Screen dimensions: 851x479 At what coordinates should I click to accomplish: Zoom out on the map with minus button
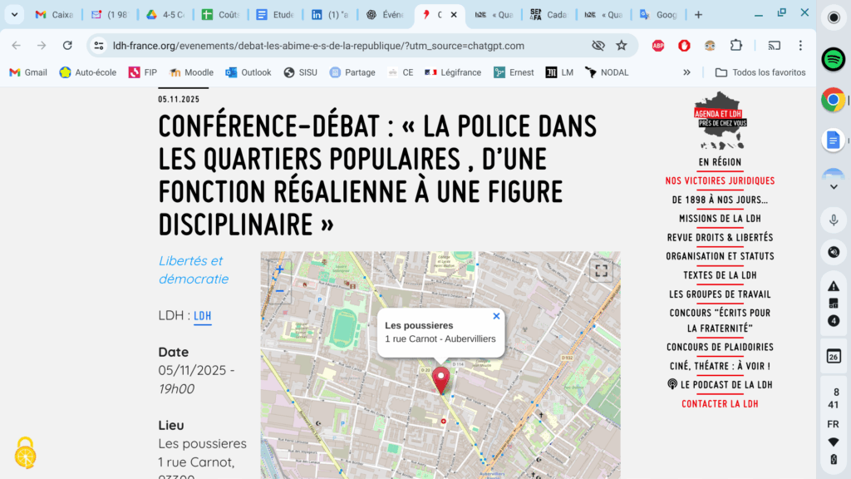tap(280, 290)
